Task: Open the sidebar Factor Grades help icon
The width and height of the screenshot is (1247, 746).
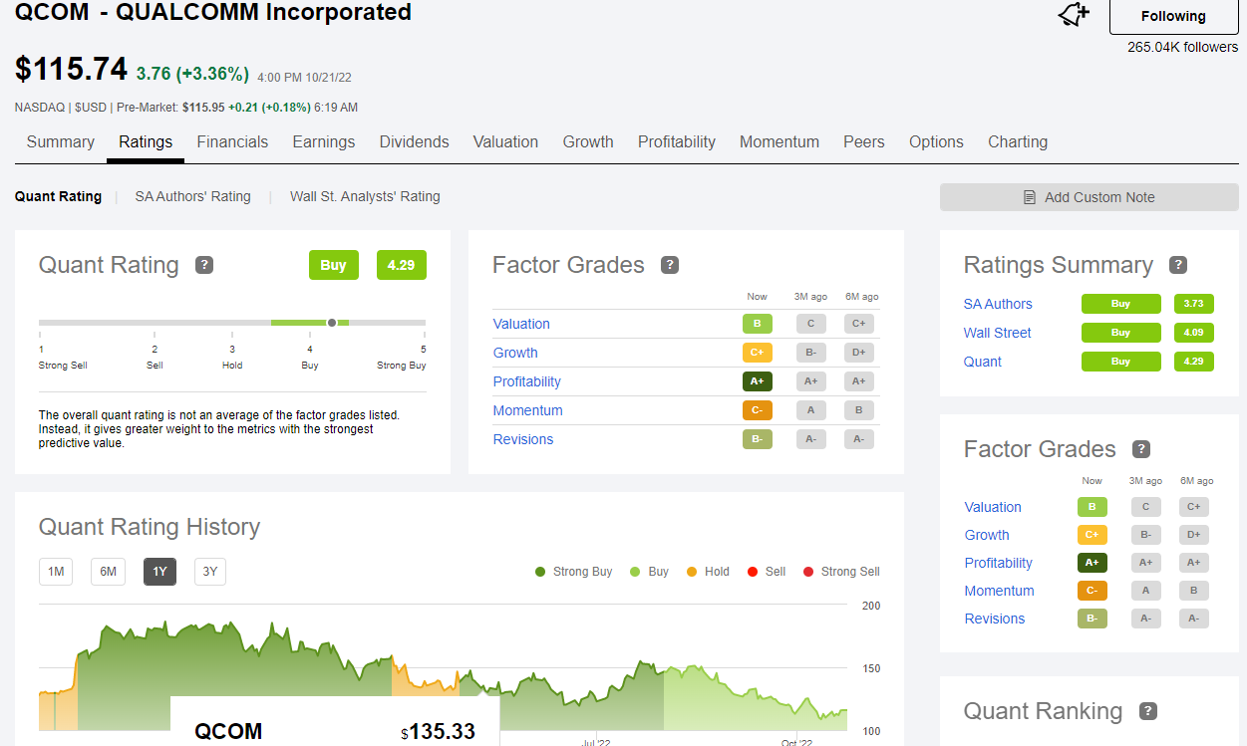Action: tap(1141, 449)
